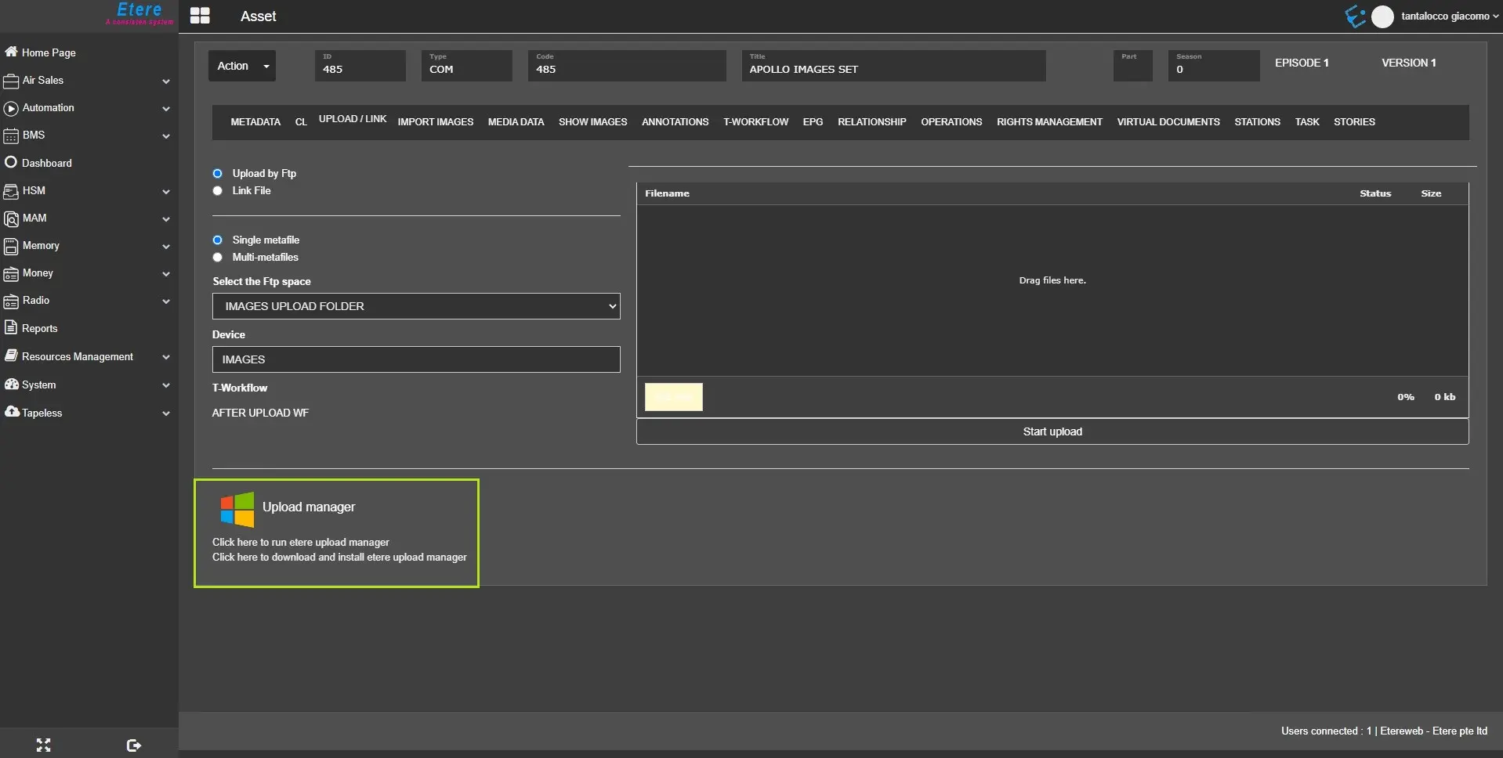1503x758 pixels.
Task: Click the grid apps icon beside Asset
Action: point(200,16)
